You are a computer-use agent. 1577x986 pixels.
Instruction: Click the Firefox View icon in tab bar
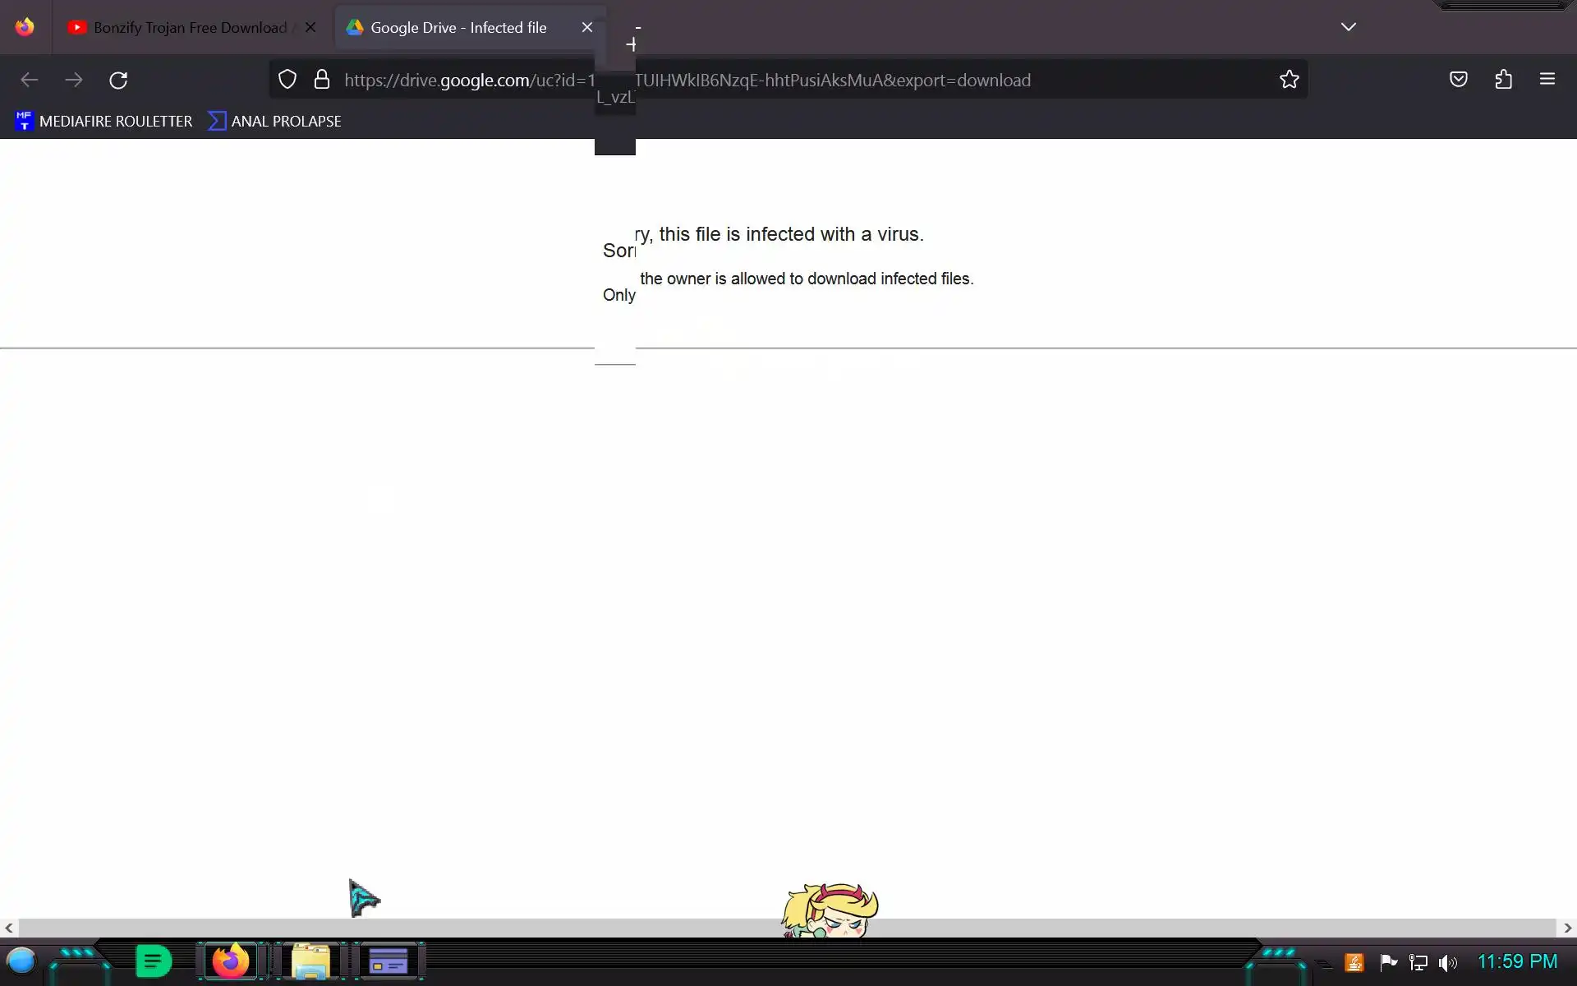point(25,27)
